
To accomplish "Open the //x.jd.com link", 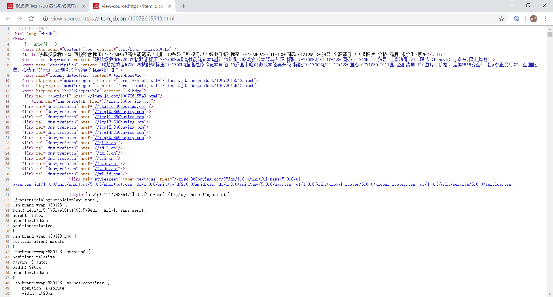I will (107, 169).
